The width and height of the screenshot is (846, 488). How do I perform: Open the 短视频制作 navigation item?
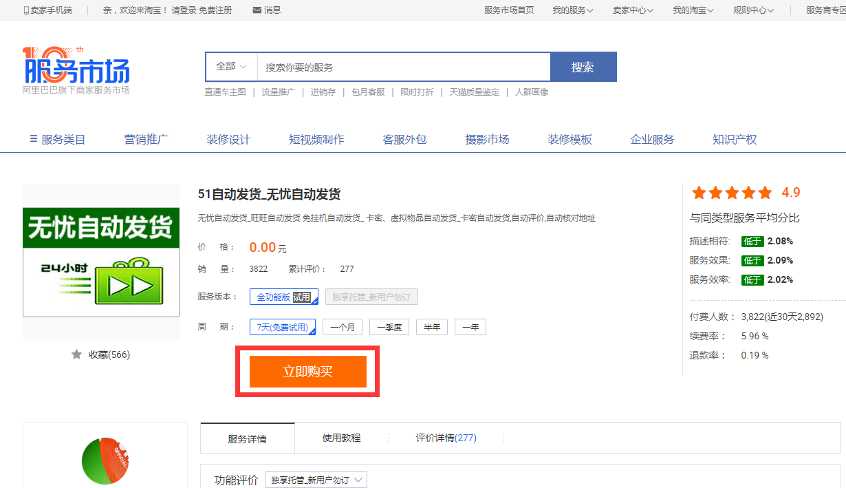pyautogui.click(x=316, y=139)
